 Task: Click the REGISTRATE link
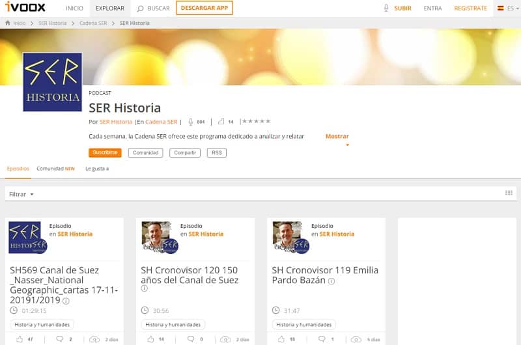470,8
